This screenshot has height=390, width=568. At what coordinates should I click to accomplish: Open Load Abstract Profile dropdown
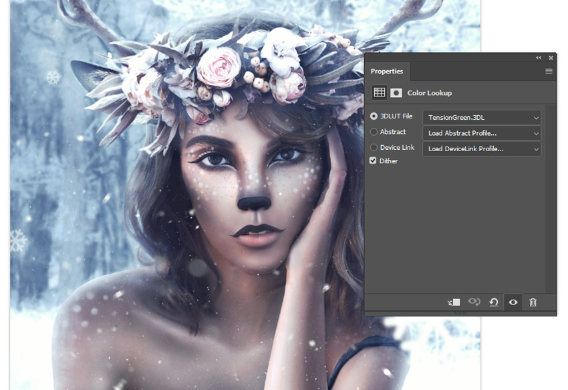point(482,133)
